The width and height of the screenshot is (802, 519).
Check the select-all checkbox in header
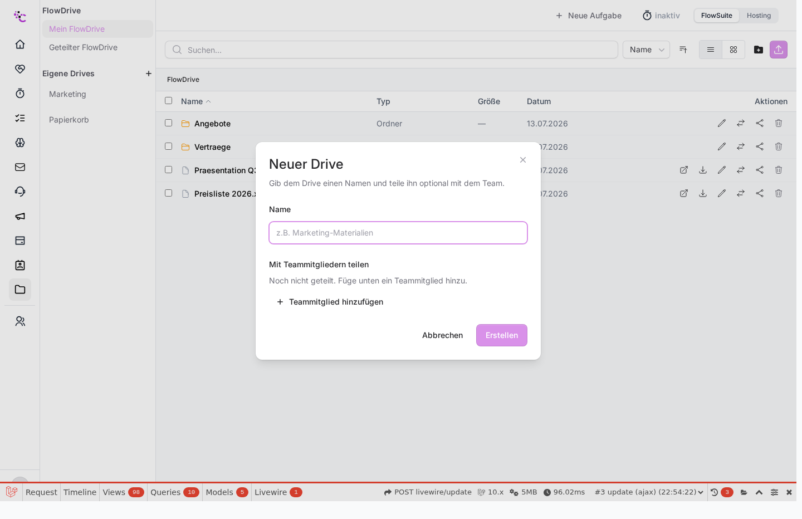168,101
